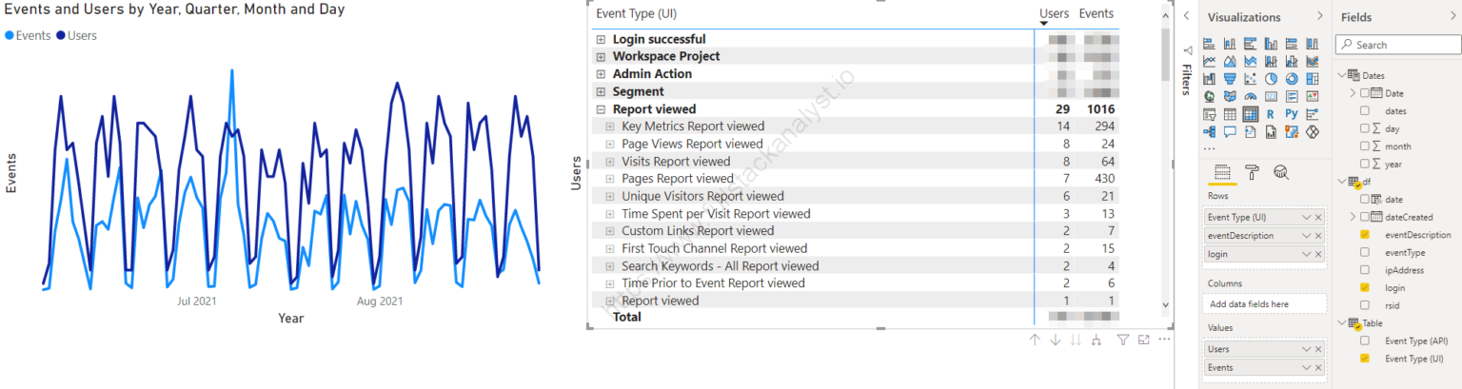Expand all down one hierarchy level
This screenshot has width=1462, height=389.
pos(1096,340)
